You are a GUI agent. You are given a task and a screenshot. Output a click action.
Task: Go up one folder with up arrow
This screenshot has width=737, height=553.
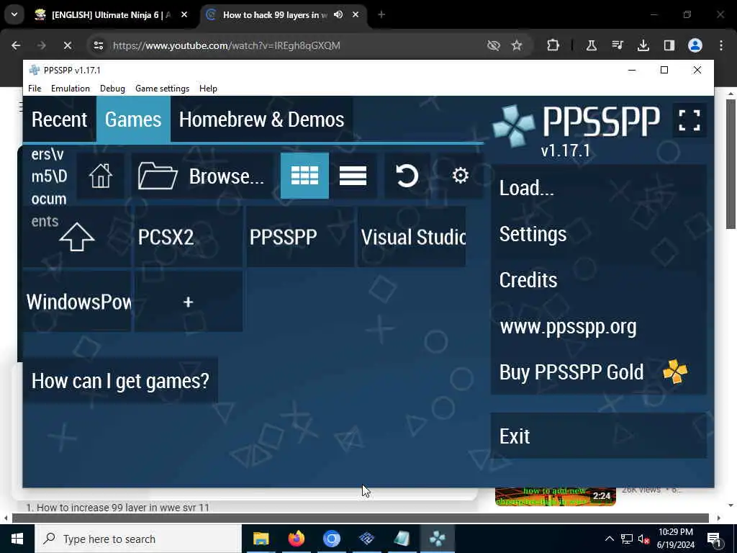point(77,236)
